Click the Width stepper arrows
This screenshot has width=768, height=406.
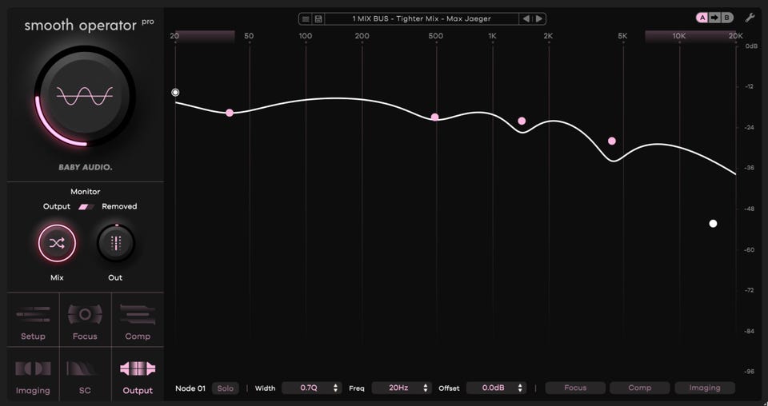click(335, 388)
